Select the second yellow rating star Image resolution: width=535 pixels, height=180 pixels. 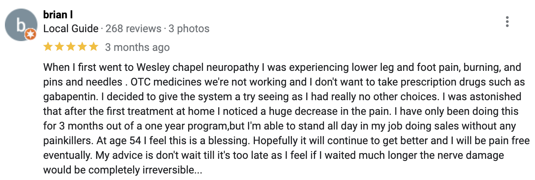[59, 47]
